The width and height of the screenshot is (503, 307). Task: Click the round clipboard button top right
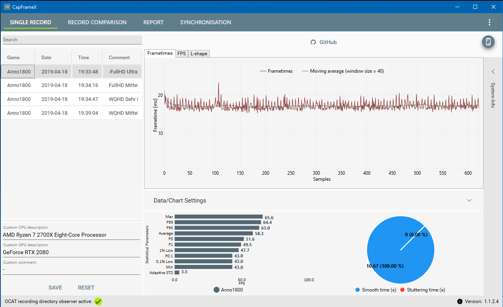(488, 42)
